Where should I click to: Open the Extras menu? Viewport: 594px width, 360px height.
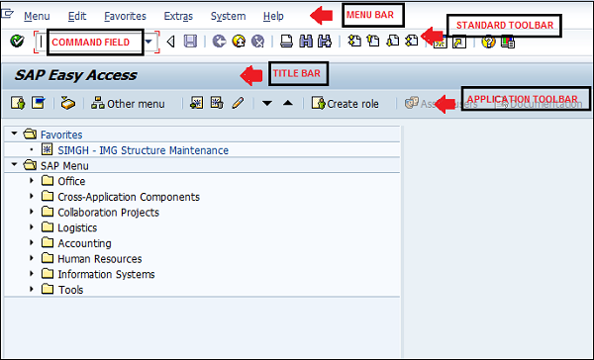178,16
